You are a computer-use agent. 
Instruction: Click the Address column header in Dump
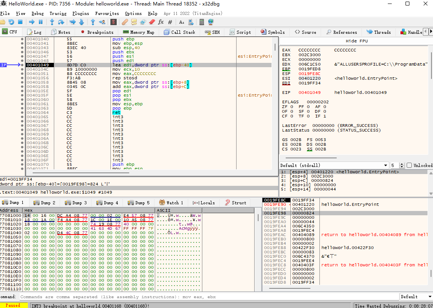11,210
